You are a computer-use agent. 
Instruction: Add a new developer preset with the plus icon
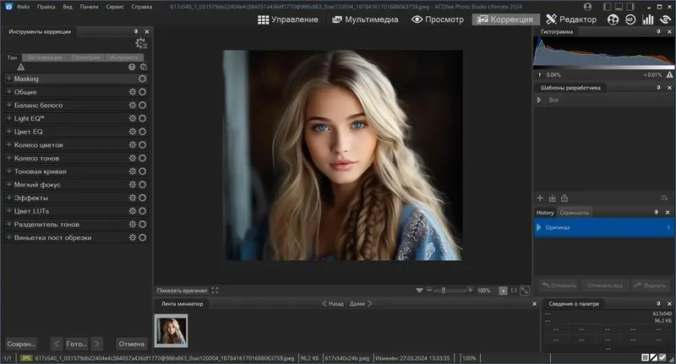(540, 198)
